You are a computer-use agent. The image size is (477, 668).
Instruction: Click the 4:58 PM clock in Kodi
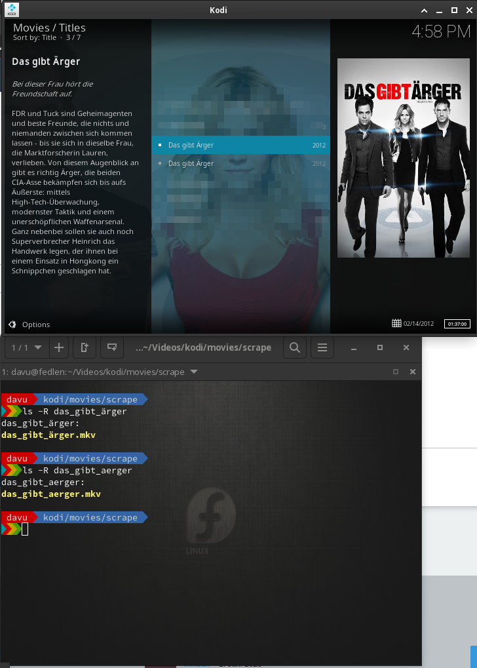441,32
